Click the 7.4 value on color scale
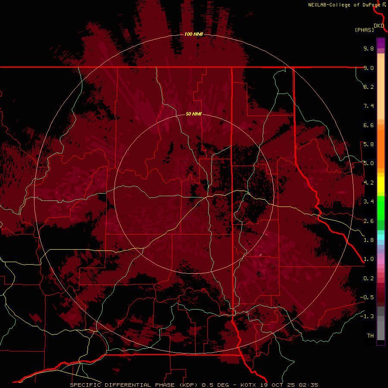Image resolution: width=388 pixels, height=388 pixels. 369,106
